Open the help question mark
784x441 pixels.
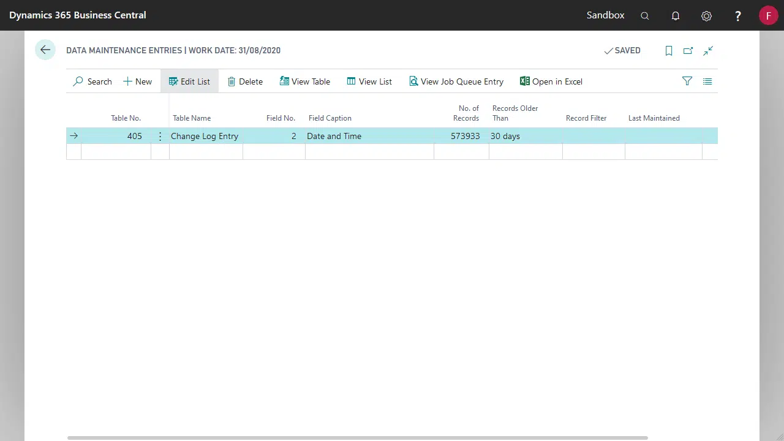click(x=738, y=16)
